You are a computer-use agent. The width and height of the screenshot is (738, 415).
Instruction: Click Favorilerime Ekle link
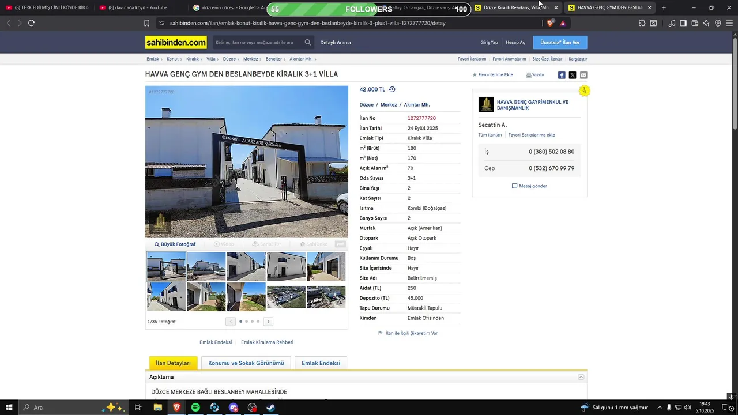(492, 75)
